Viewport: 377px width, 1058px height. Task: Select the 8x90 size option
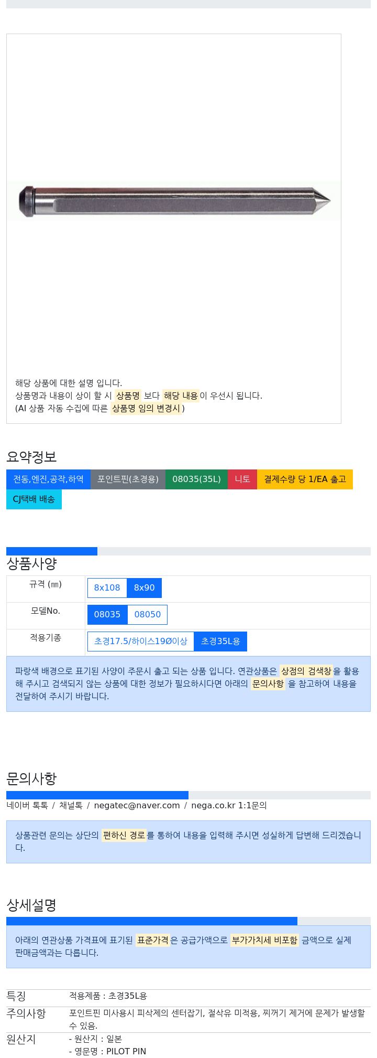tap(145, 587)
